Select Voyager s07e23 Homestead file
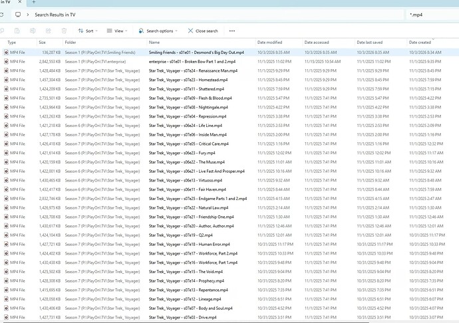 click(x=188, y=80)
